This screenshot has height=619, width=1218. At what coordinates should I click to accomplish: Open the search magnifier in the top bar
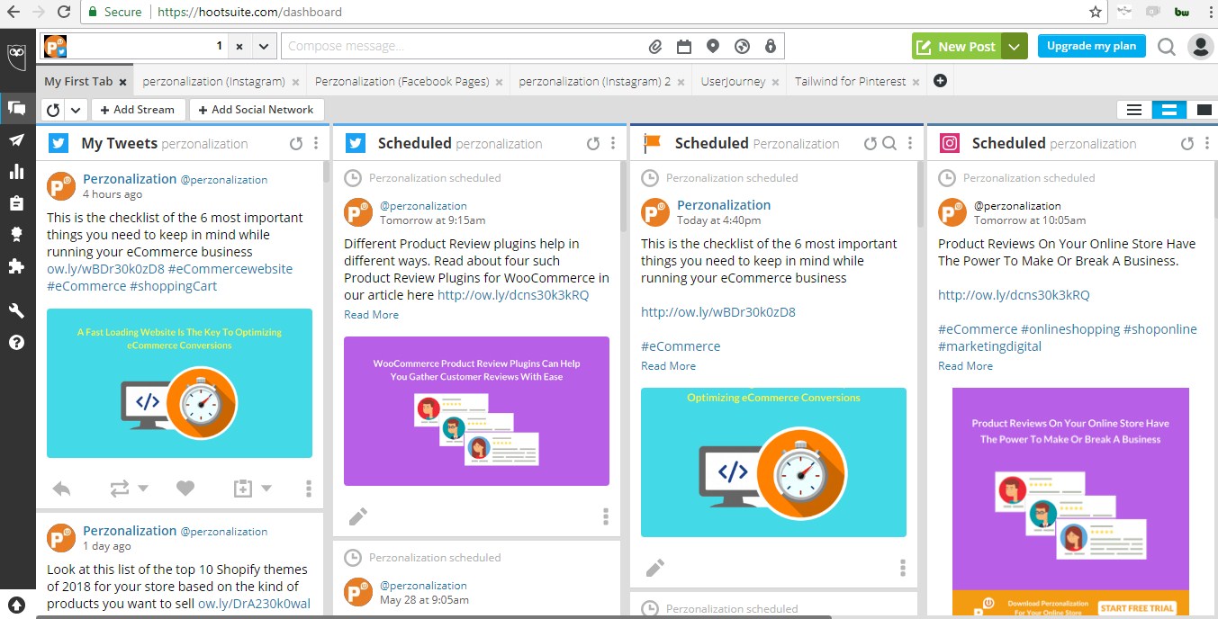[x=1167, y=47]
